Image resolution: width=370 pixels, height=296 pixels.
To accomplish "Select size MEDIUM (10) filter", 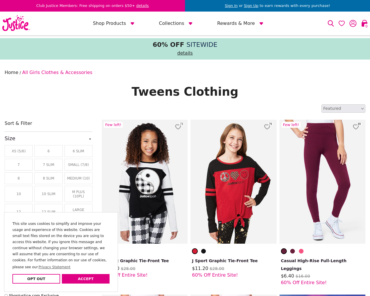I will pyautogui.click(x=78, y=178).
